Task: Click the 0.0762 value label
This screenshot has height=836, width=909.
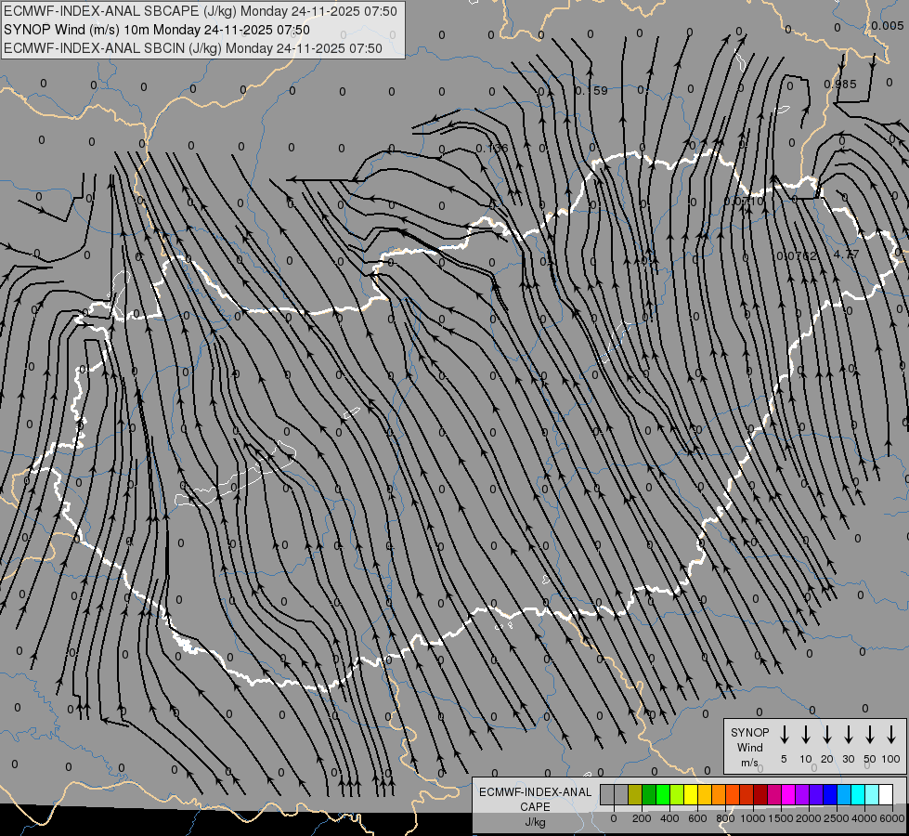Action: click(797, 255)
